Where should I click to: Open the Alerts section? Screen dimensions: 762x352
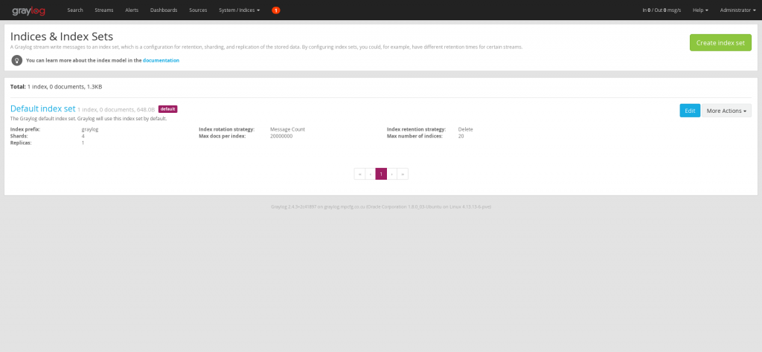132,10
